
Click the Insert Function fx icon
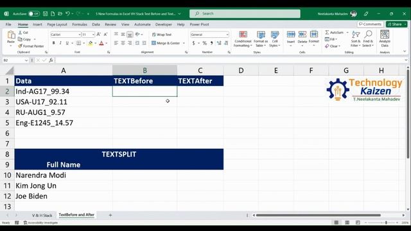click(x=51, y=60)
